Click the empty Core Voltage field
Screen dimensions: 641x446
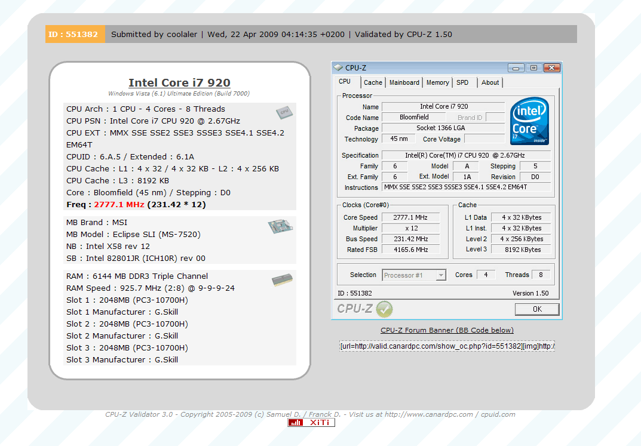point(485,139)
